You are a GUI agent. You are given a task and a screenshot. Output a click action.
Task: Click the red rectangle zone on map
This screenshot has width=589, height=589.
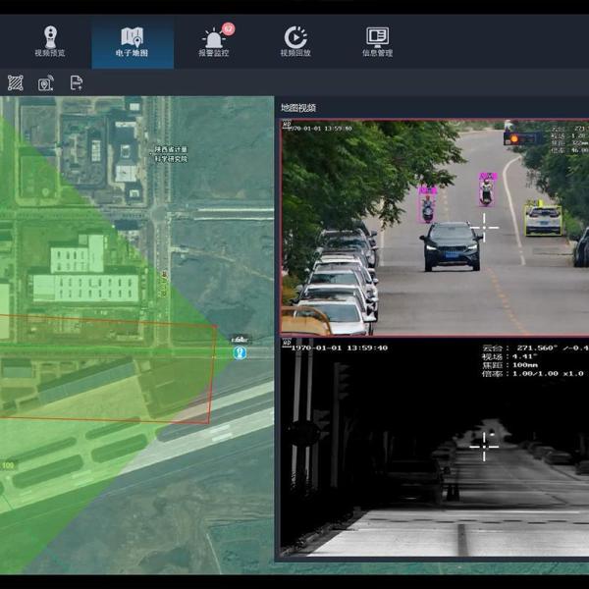[x=210, y=373]
